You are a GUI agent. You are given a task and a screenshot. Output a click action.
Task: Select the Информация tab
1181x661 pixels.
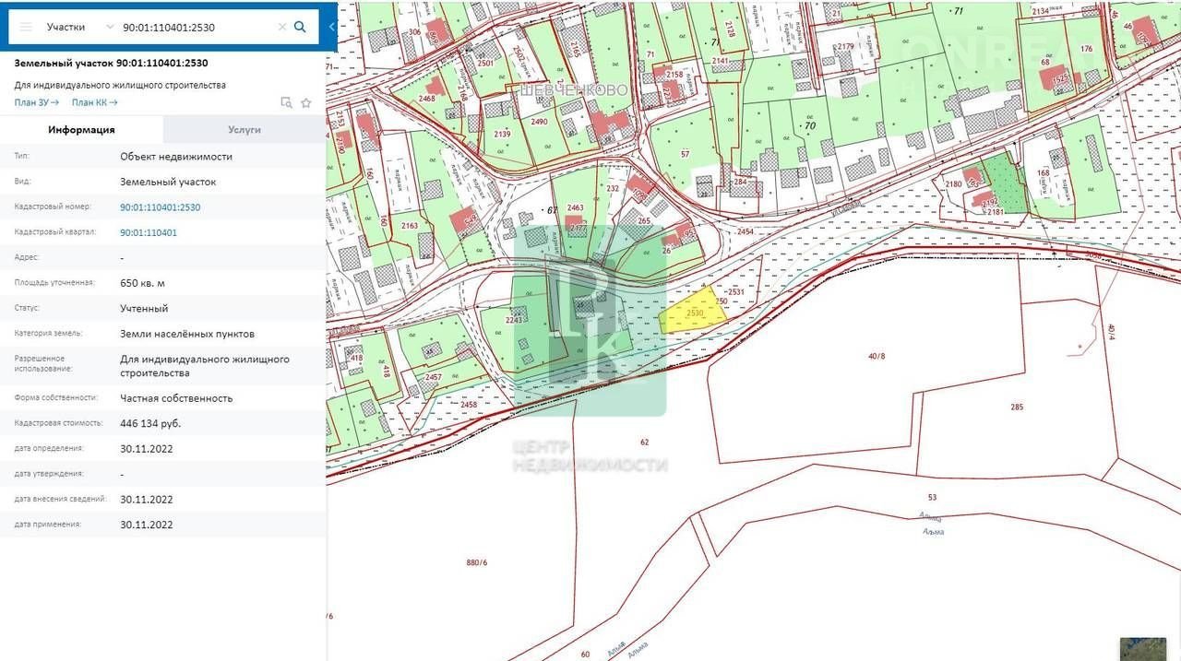(81, 130)
